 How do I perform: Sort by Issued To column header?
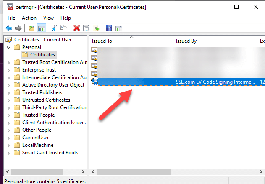[131, 41]
